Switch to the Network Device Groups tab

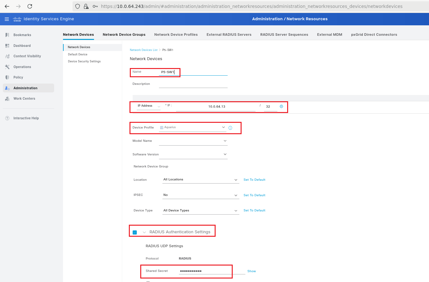click(x=124, y=34)
